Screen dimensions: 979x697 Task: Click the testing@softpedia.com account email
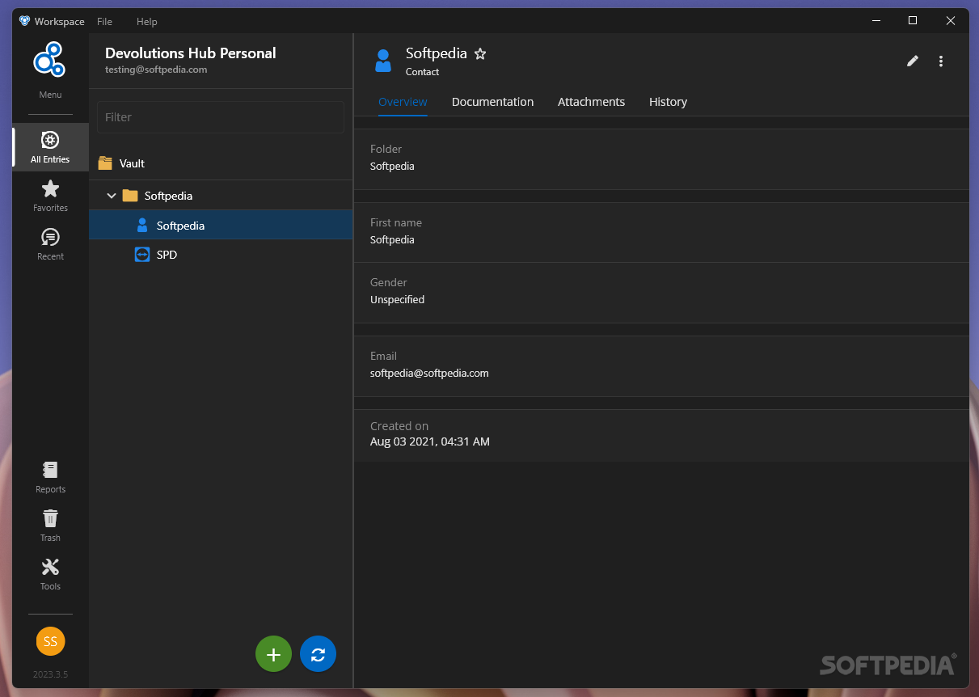[x=156, y=70]
